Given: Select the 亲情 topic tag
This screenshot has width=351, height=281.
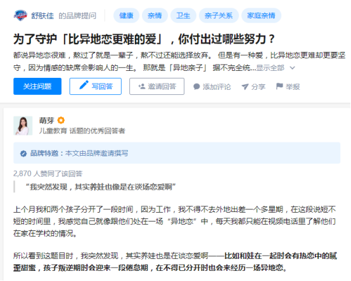Looking at the screenshot, I should pyautogui.click(x=155, y=15).
